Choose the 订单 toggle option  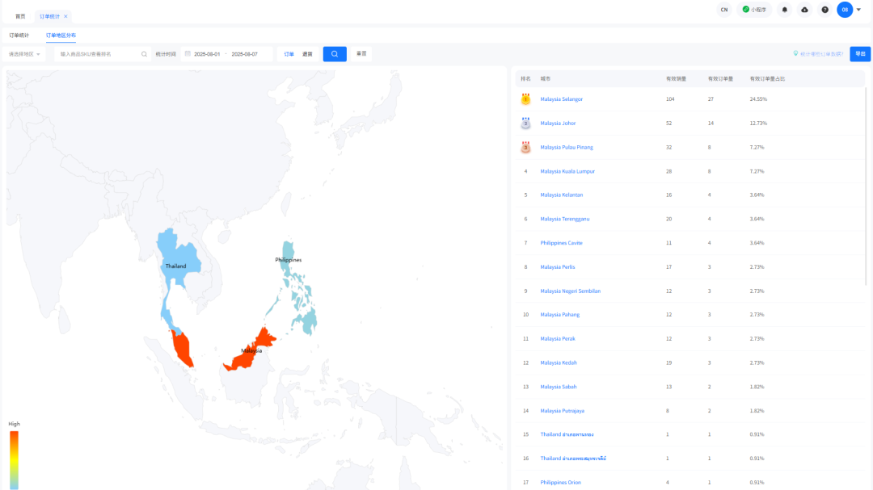tap(289, 54)
